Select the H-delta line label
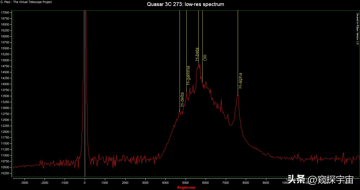 pyautogui.click(x=182, y=99)
